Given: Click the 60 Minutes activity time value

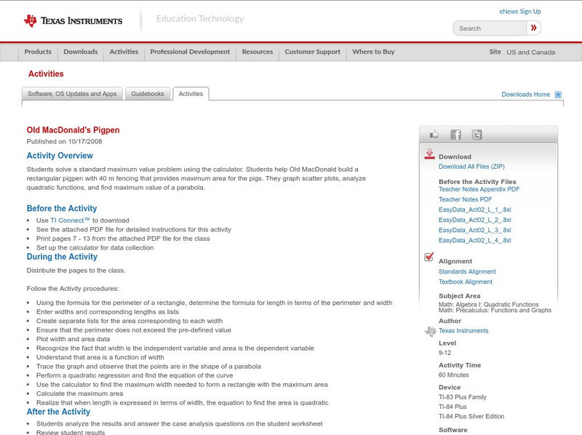Looking at the screenshot, I should point(453,375).
